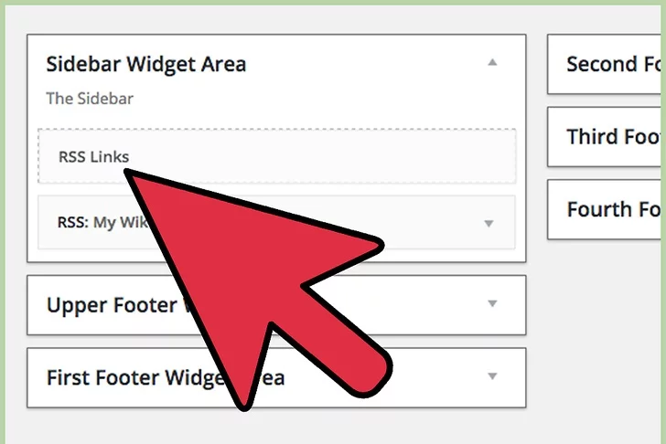Click blank space in RSS: My Wiki bar
This screenshot has height=444, width=666.
424,223
